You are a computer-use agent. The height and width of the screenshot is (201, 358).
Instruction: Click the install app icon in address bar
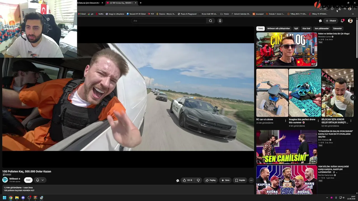321,9
